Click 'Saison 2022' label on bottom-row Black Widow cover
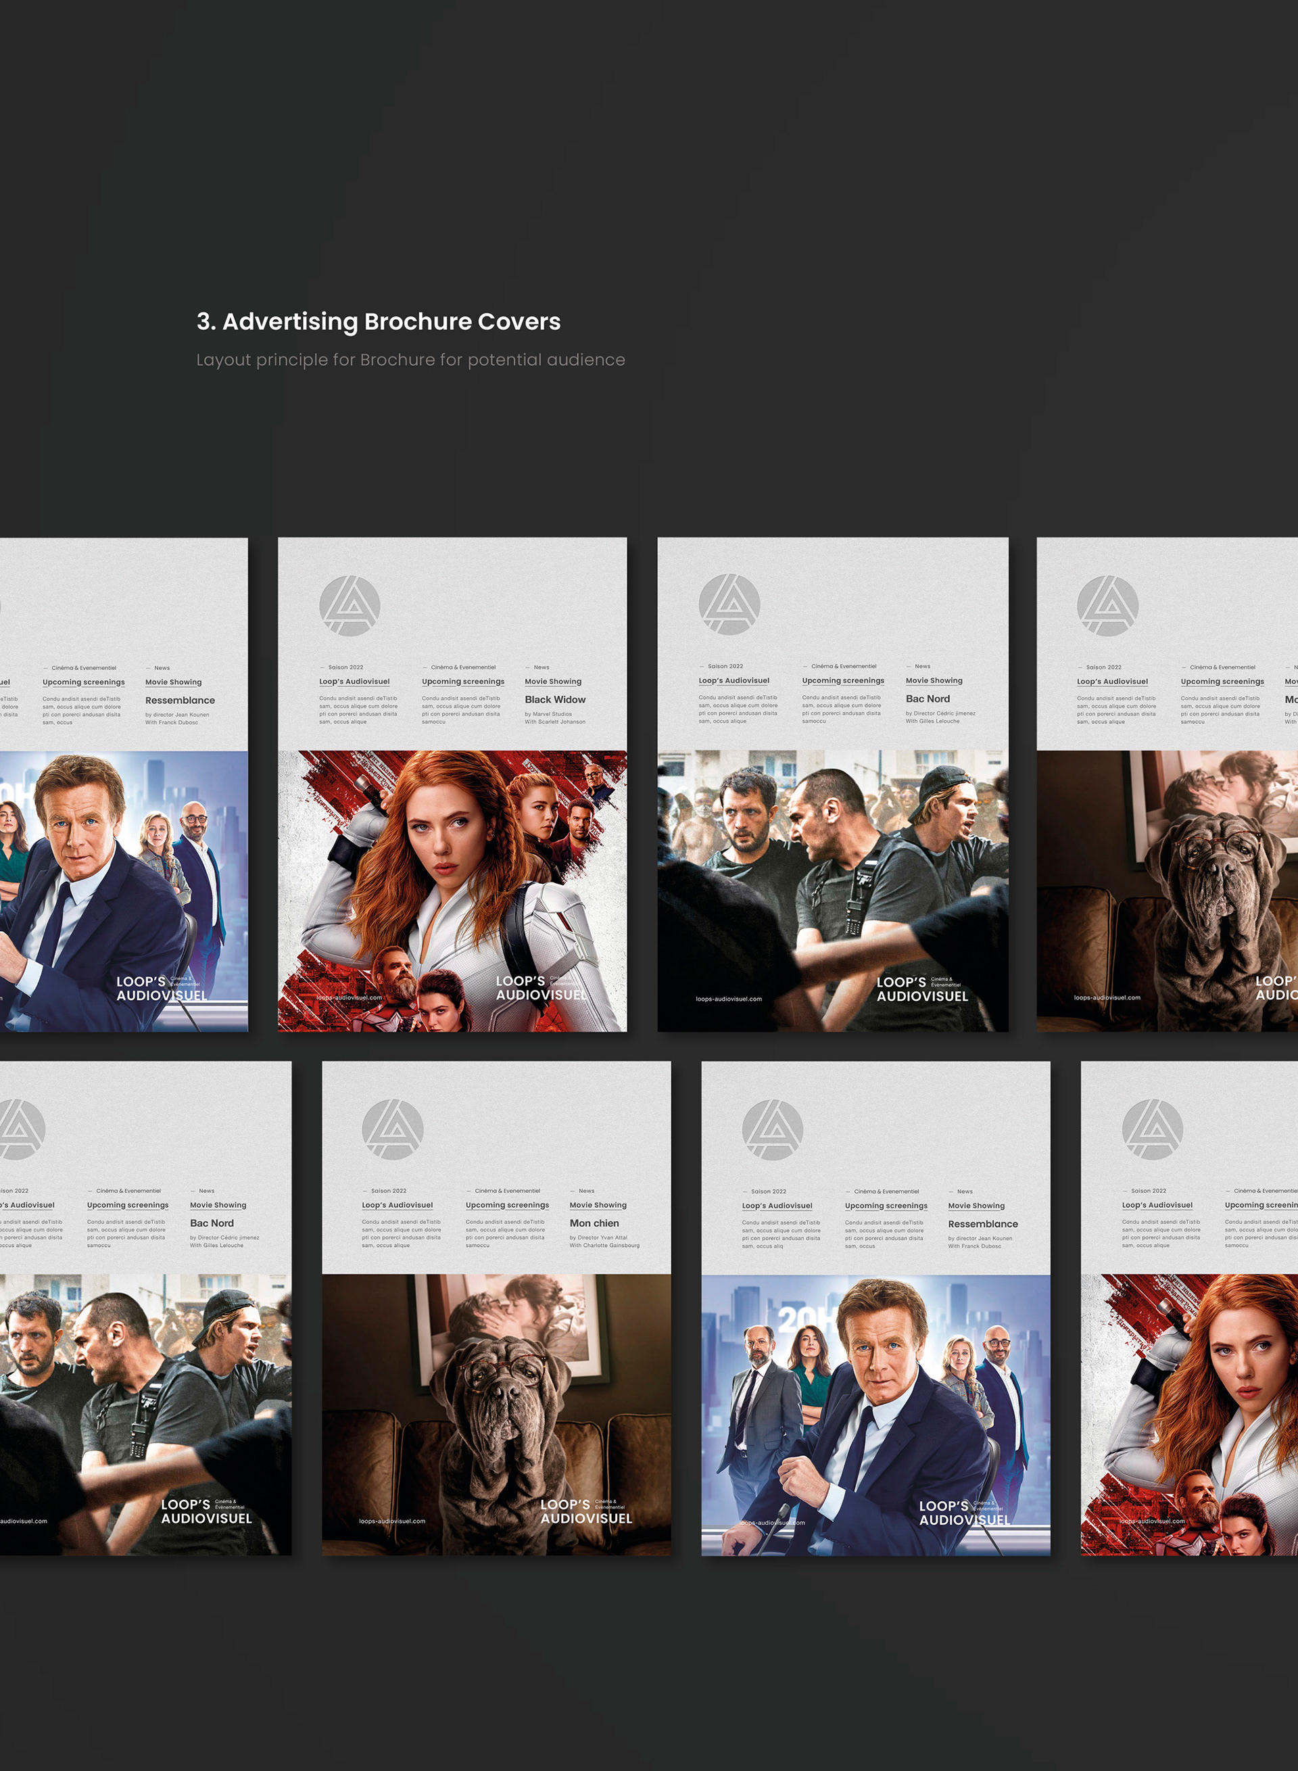Screen dimensions: 1298x1771 1149,1191
